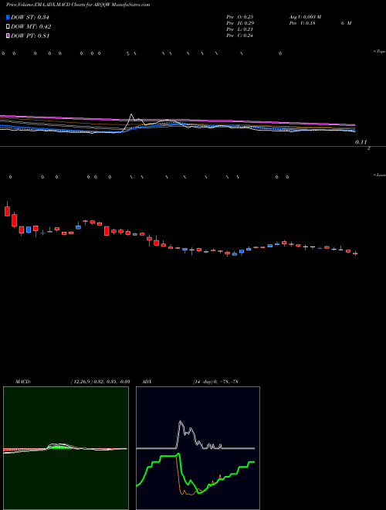386x510 pixels.
Task: Select the 'DOW ST: 0.34' legend label
Action: 30,17
